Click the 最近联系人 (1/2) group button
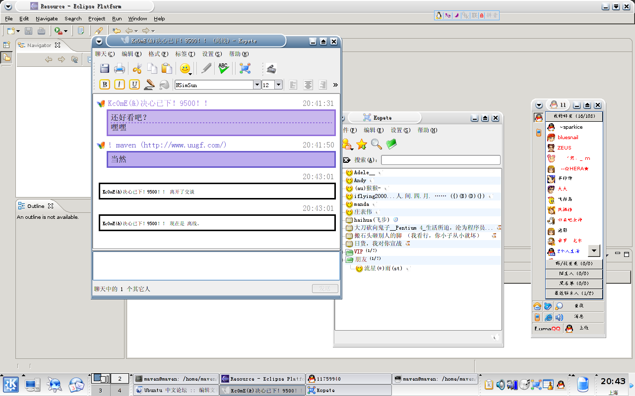Screen dimensions: 635x396 tap(574, 293)
